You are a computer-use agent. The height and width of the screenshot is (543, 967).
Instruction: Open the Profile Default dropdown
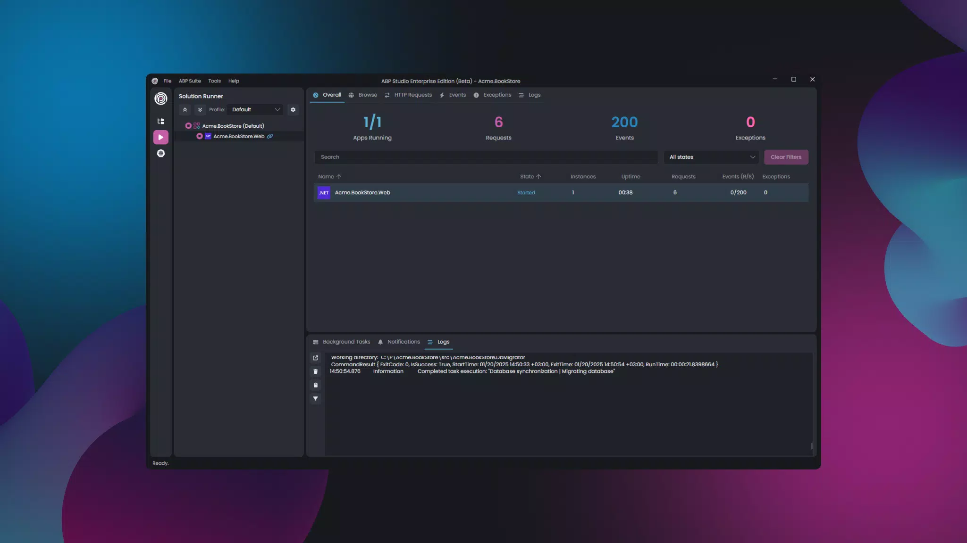(255, 110)
